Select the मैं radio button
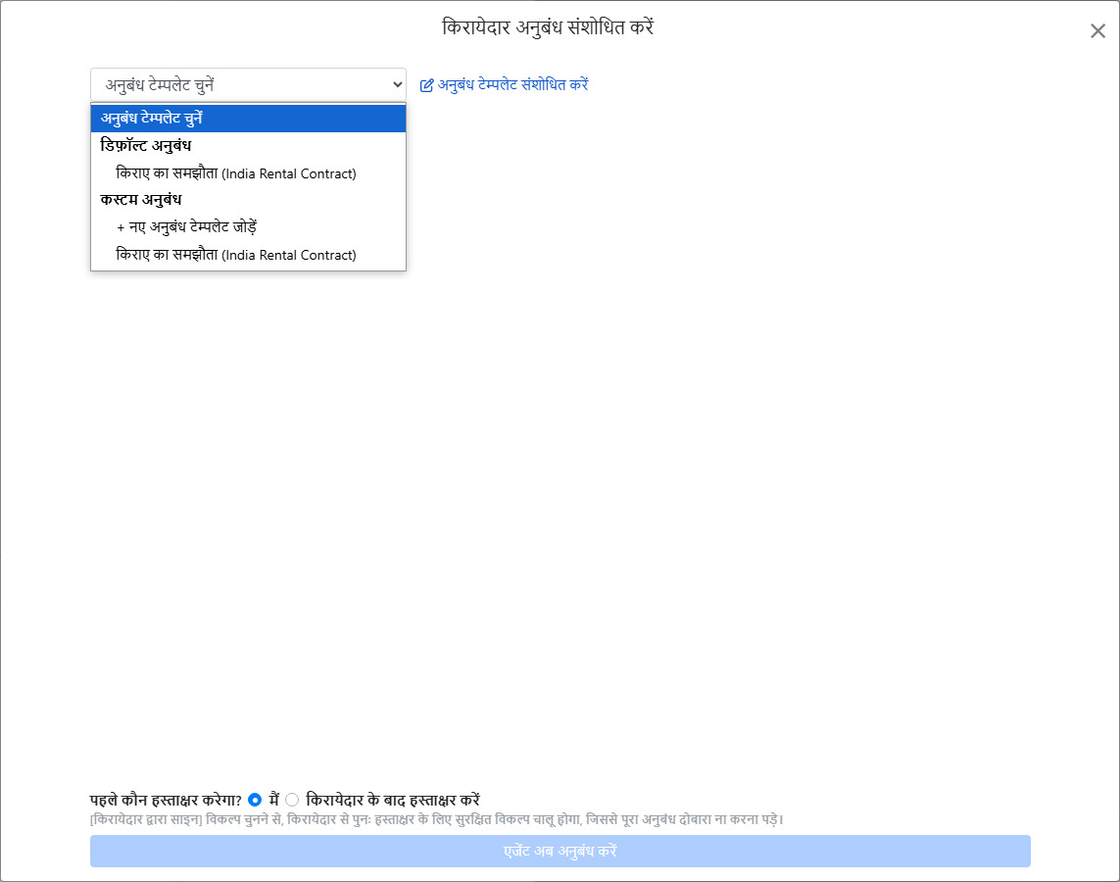Viewport: 1120px width, 882px height. point(255,800)
